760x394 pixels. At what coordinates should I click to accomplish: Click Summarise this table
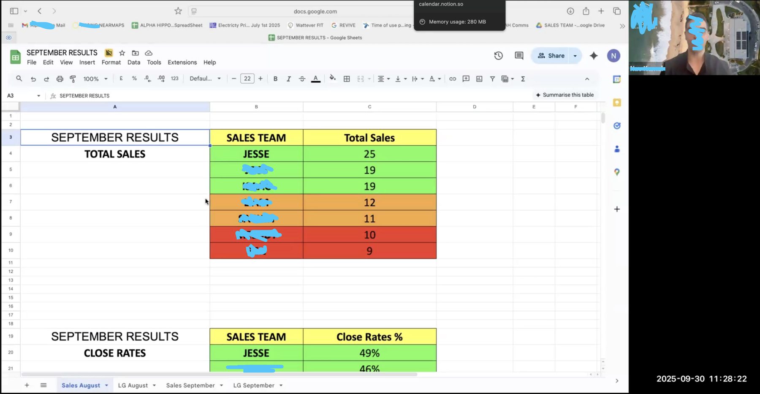(x=565, y=95)
